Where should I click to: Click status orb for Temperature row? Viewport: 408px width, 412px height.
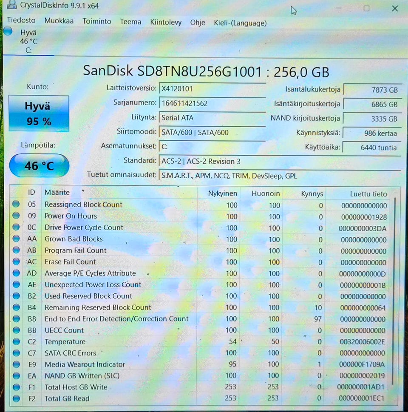pos(16,341)
